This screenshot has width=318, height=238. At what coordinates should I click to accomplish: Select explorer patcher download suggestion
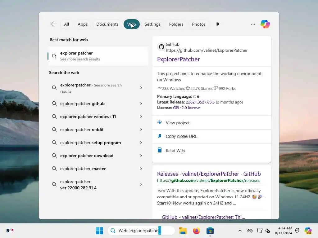(x=87, y=156)
